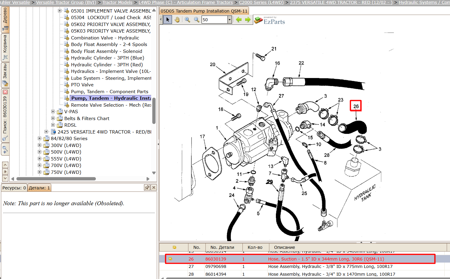Expand the 84/82/80 Series node
Screen dimensions: 450x279
[x=39, y=138]
